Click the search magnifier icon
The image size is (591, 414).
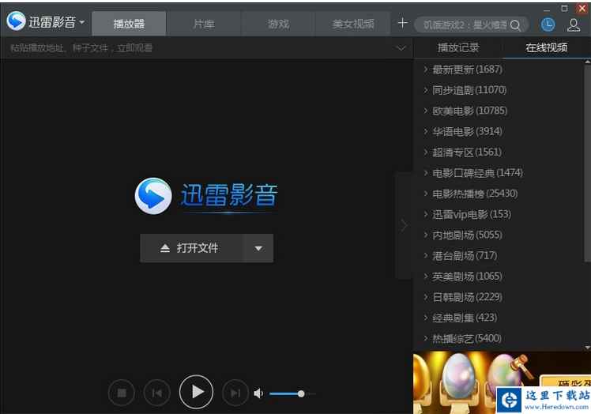coord(515,25)
